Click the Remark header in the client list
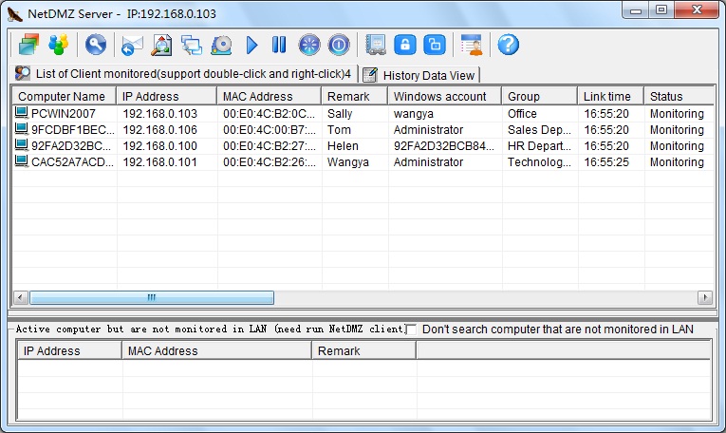 pyautogui.click(x=355, y=96)
